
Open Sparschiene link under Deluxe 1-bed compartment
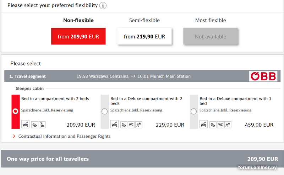point(225,110)
